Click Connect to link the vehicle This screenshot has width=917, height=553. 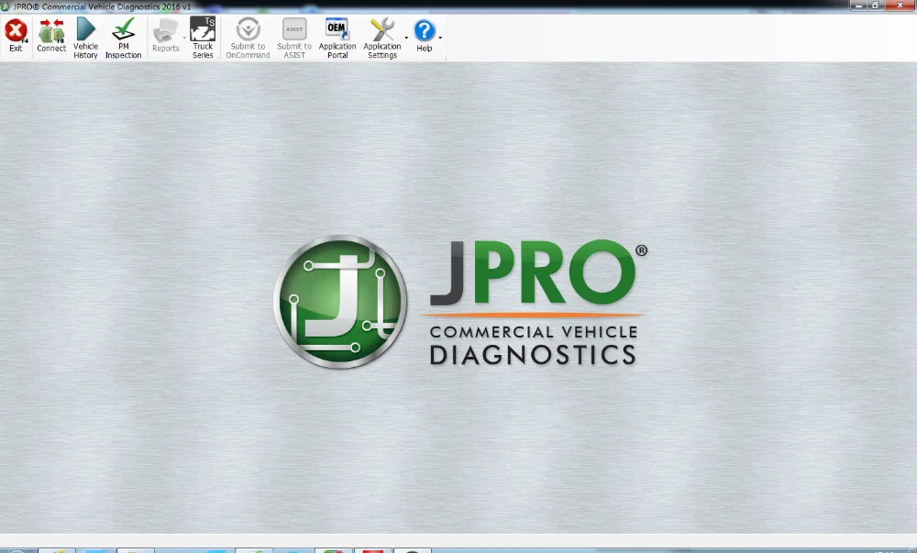(x=51, y=37)
